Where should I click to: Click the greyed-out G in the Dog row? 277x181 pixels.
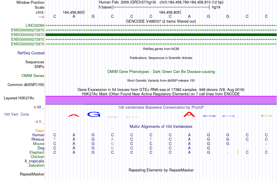pos(112,148)
